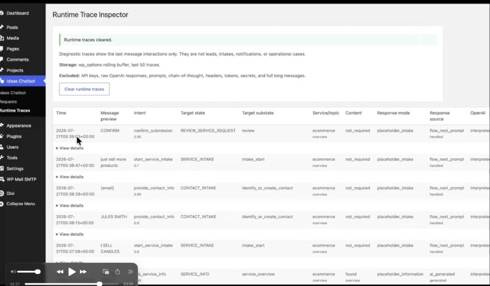The width and height of the screenshot is (490, 286).
Task: Click the 'review' target substate cell
Action: (x=248, y=131)
